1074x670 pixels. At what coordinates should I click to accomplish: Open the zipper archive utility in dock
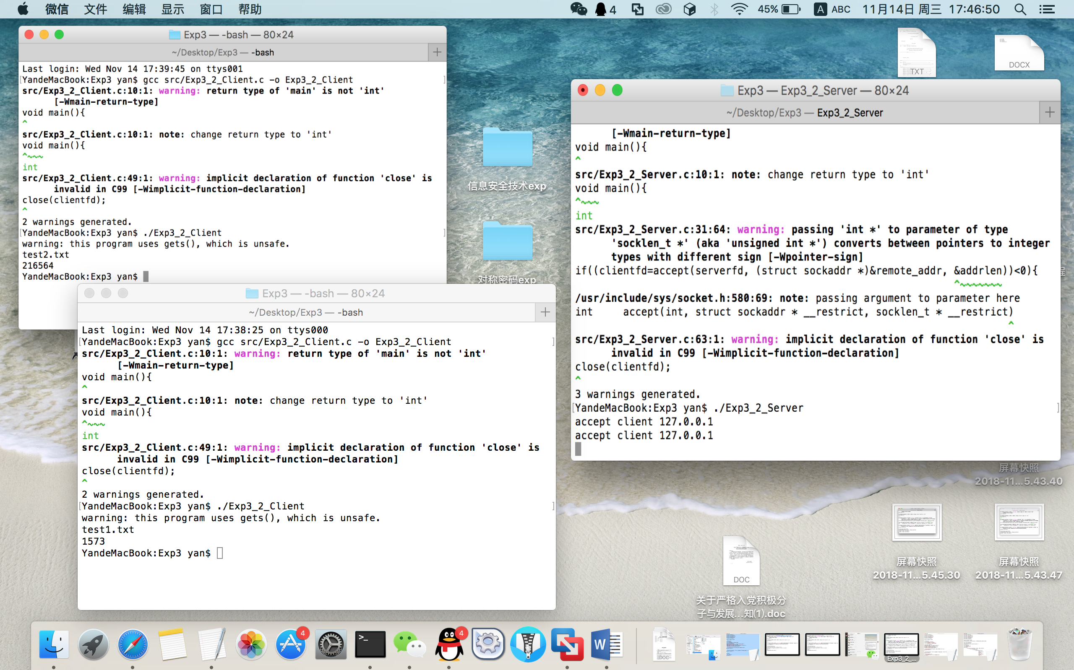pos(527,644)
